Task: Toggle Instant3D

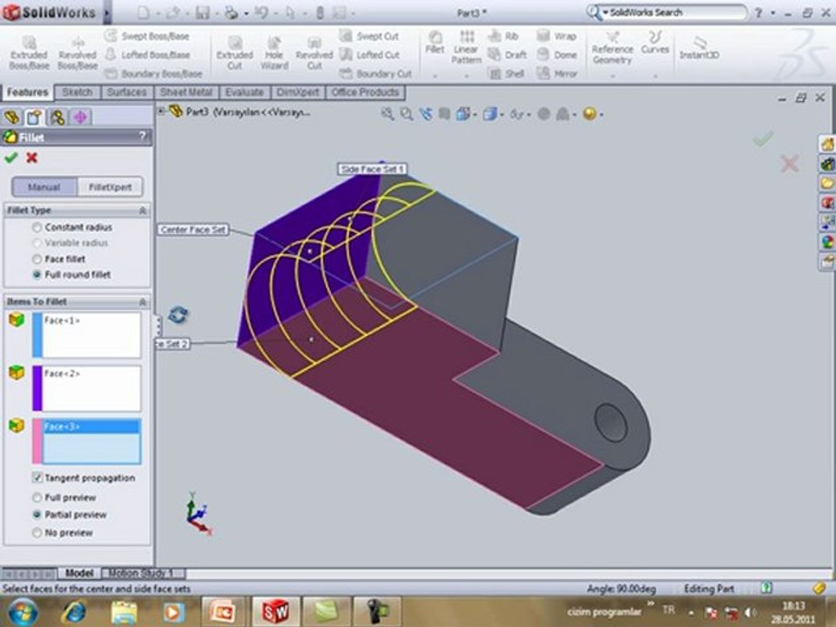Action: [699, 47]
